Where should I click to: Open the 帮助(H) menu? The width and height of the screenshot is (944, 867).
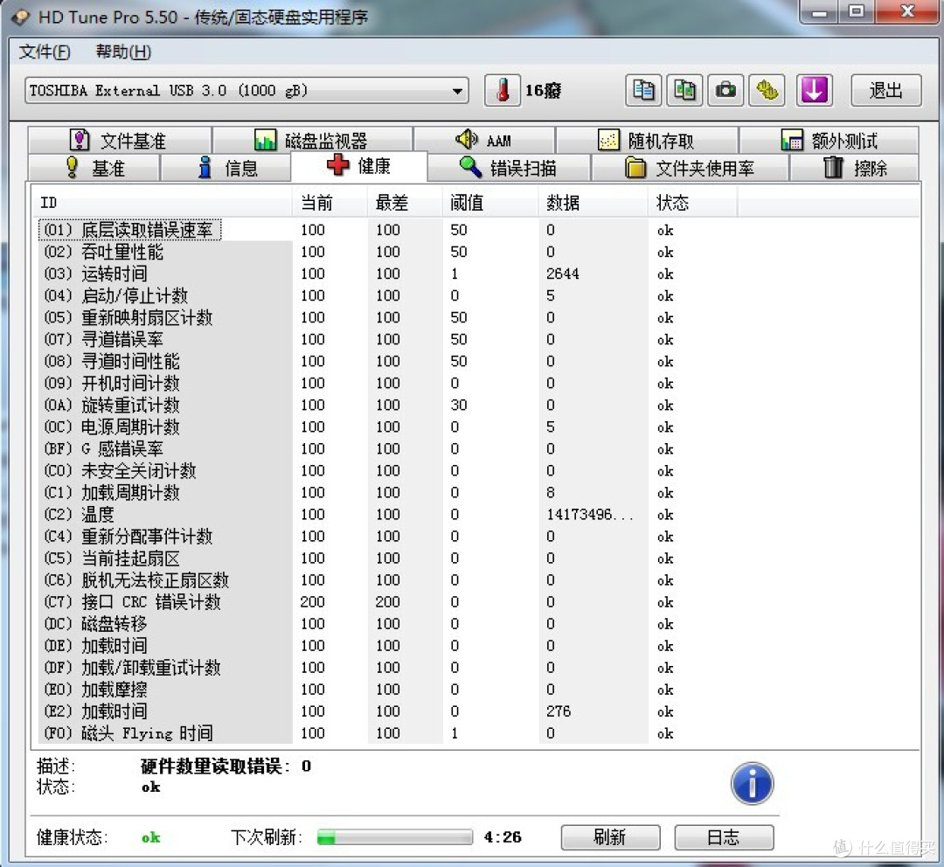[x=123, y=52]
